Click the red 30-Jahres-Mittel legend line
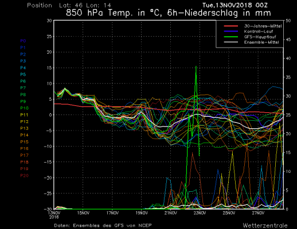 [231, 26]
